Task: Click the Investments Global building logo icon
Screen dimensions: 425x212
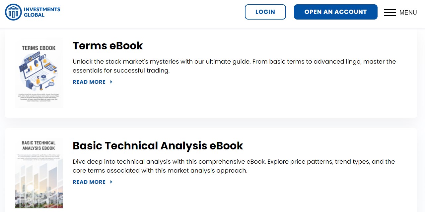Action: click(13, 12)
